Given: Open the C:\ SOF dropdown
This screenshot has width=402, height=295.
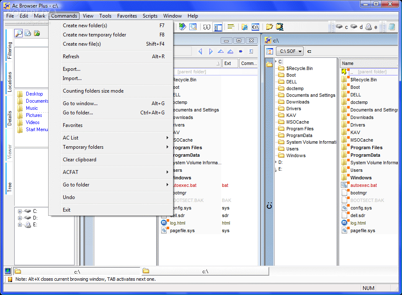Looking at the screenshot, I should 290,51.
